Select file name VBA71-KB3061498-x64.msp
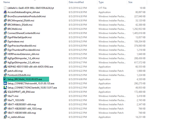Image resolution: width=172 pixels, height=126 pixels. point(22,113)
